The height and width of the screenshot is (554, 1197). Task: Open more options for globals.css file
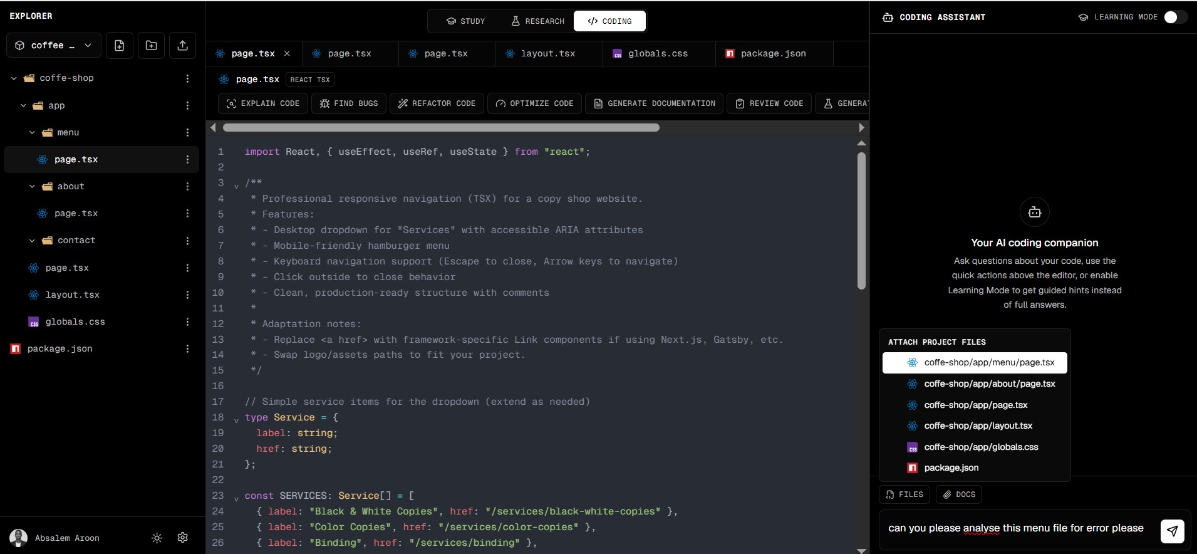(187, 321)
